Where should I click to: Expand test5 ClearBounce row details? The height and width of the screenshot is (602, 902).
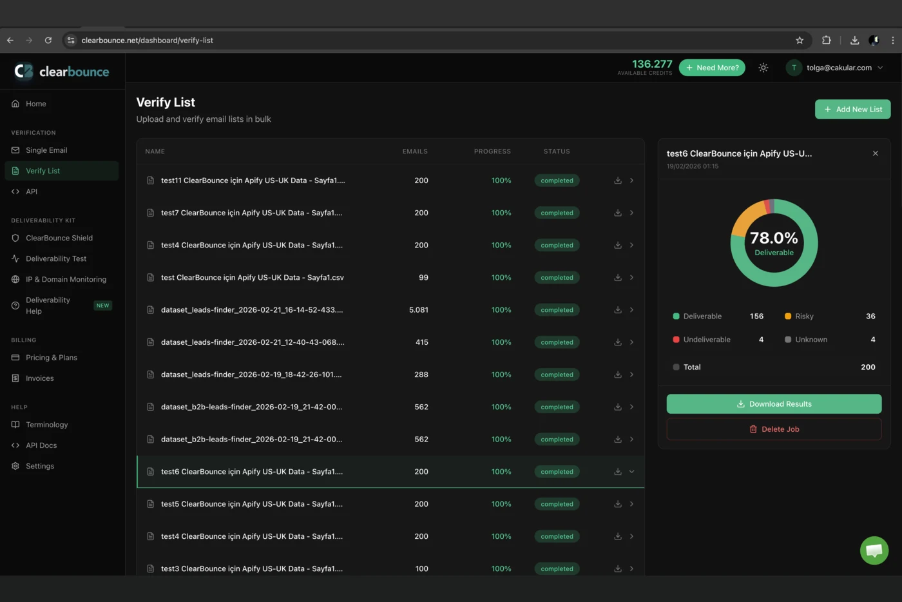tap(632, 504)
